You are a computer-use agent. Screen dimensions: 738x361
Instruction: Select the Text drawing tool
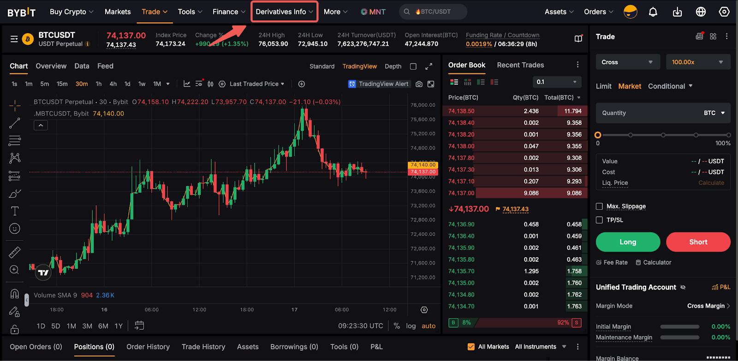[x=15, y=211]
